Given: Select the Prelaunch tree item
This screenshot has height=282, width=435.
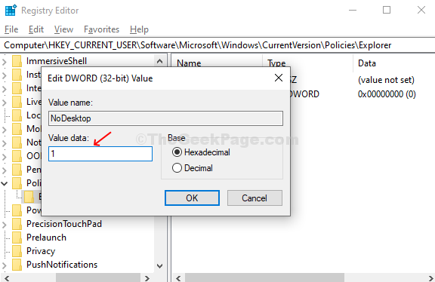Looking at the screenshot, I should click(46, 238).
